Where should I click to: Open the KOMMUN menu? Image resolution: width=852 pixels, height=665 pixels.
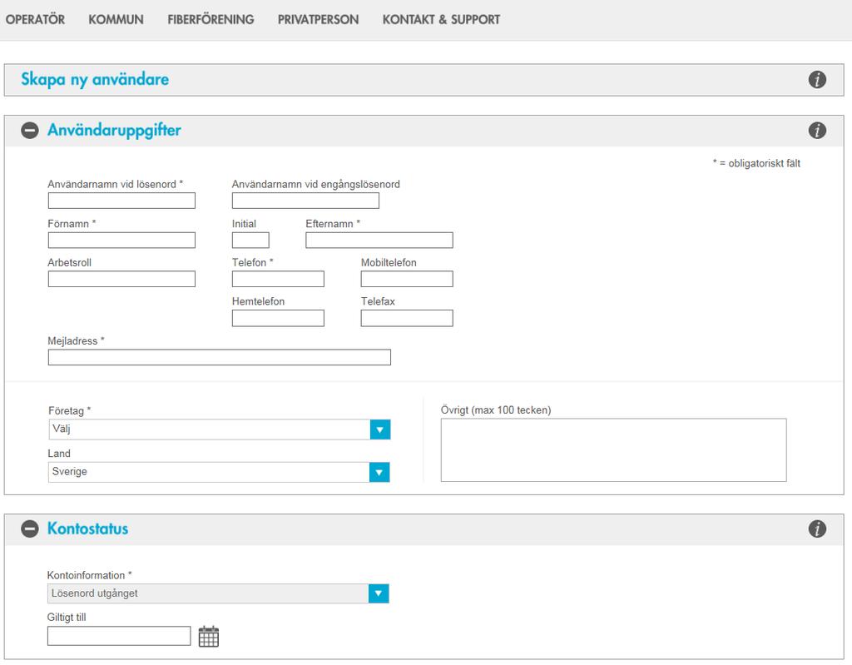(x=116, y=20)
